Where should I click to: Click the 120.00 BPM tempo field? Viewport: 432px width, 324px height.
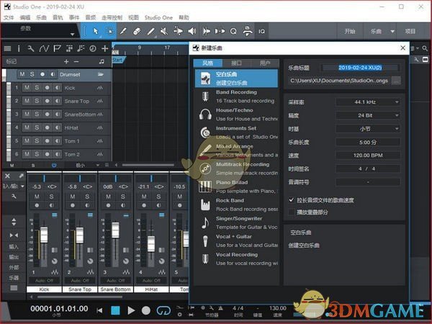(368, 156)
